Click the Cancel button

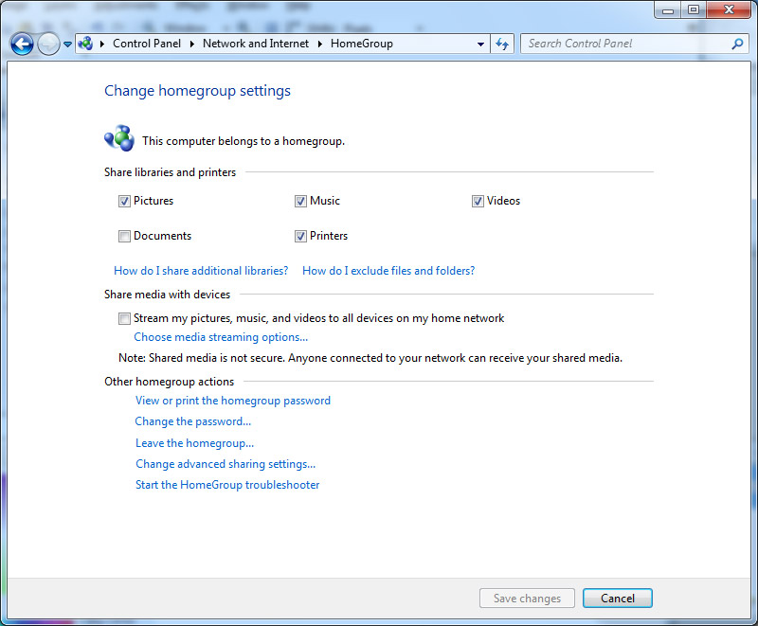coord(617,598)
